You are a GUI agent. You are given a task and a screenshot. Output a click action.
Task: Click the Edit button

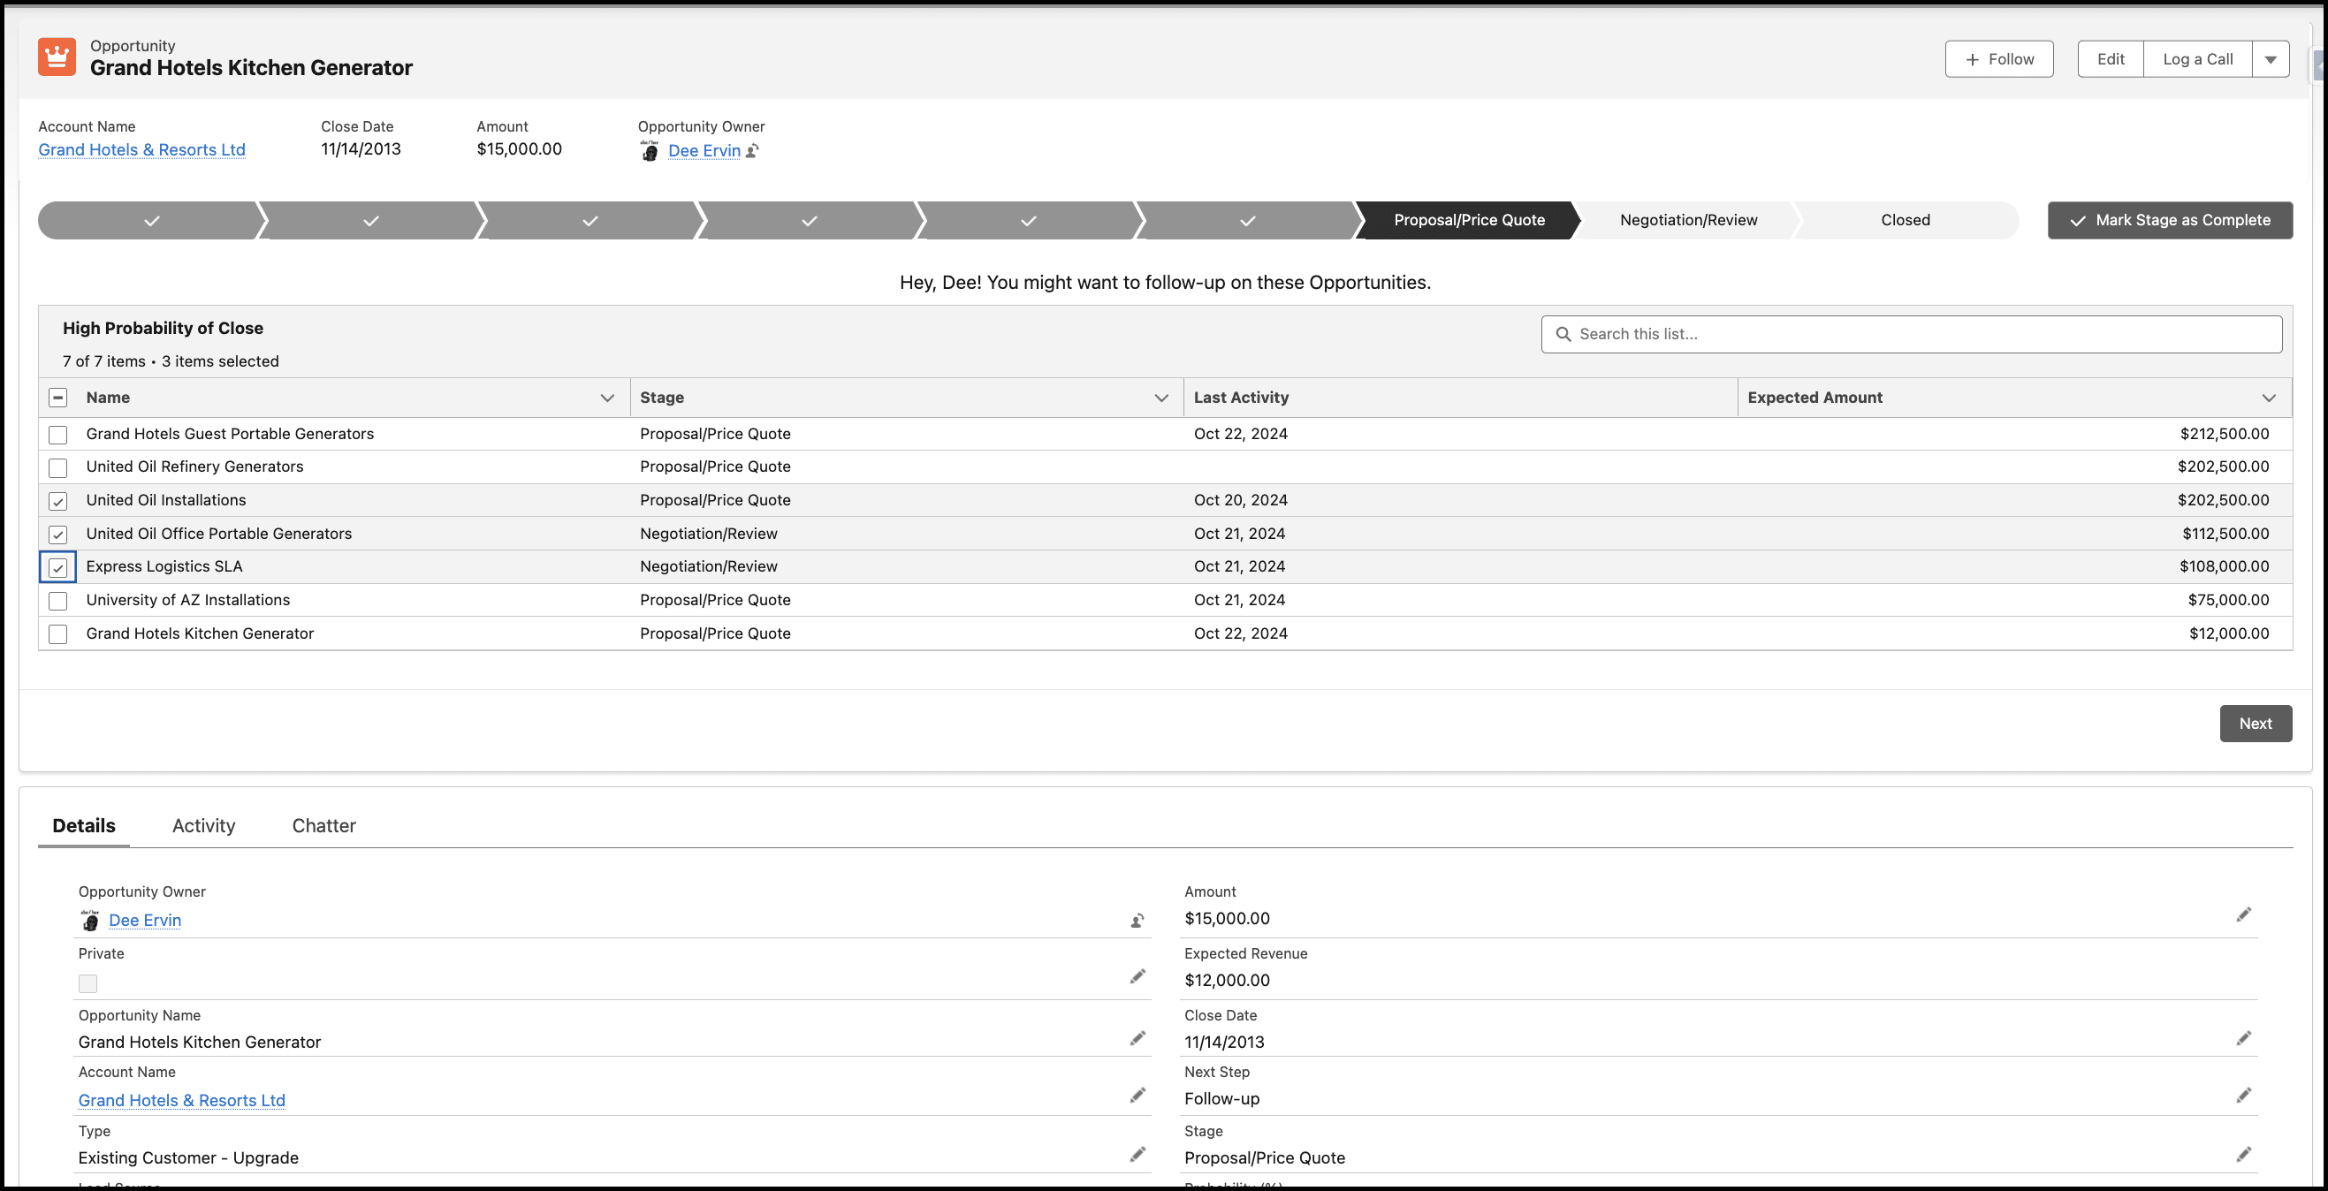coord(2111,58)
